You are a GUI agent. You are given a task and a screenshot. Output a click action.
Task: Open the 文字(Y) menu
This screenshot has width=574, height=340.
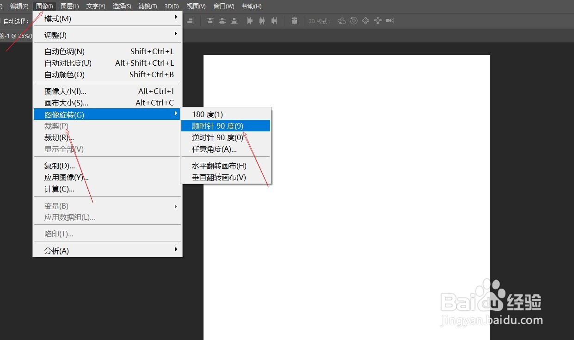[96, 6]
